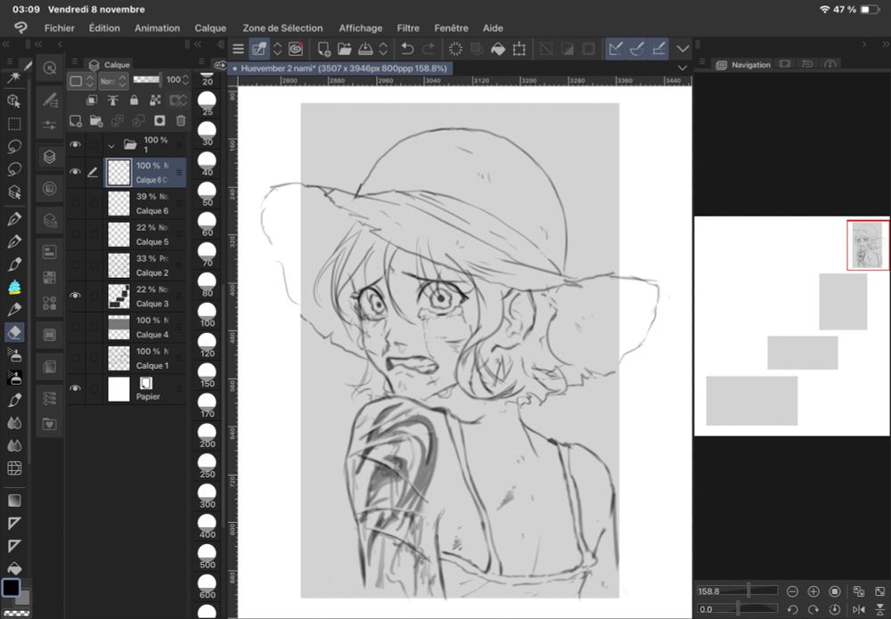The height and width of the screenshot is (619, 891).
Task: Reset canvas rotation in Navigation panel
Action: 834,609
